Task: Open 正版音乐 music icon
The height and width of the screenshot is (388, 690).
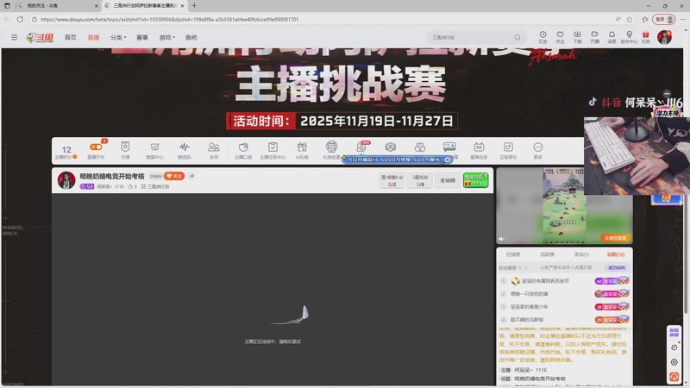Action: click(x=508, y=150)
